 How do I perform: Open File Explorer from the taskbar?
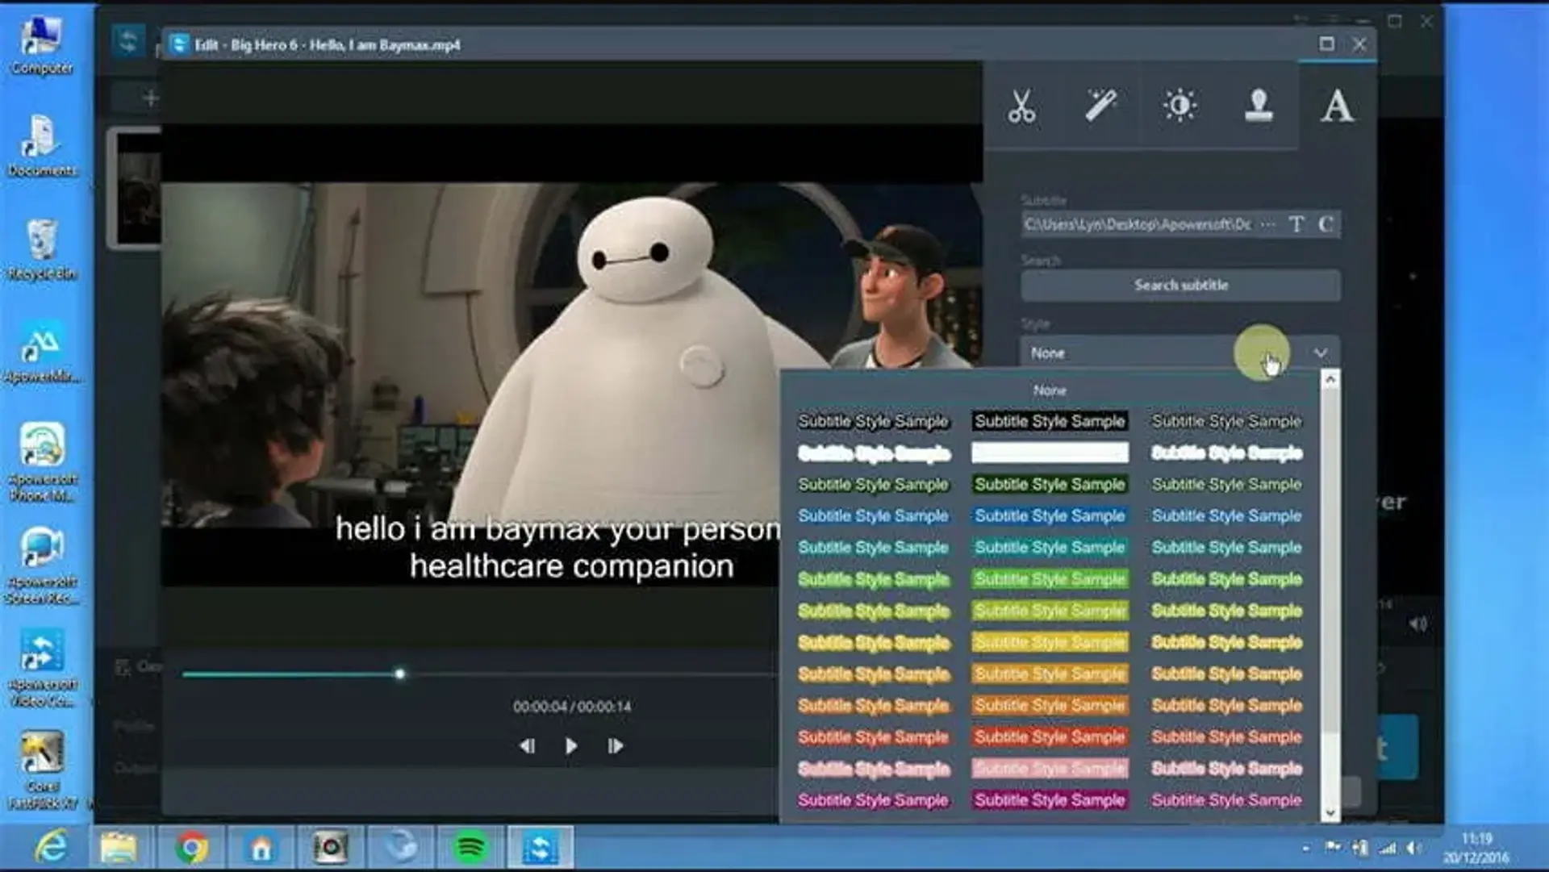[x=119, y=848]
